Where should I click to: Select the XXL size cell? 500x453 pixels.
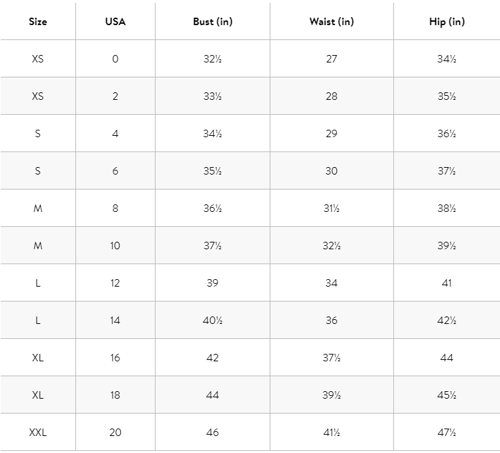tap(38, 432)
